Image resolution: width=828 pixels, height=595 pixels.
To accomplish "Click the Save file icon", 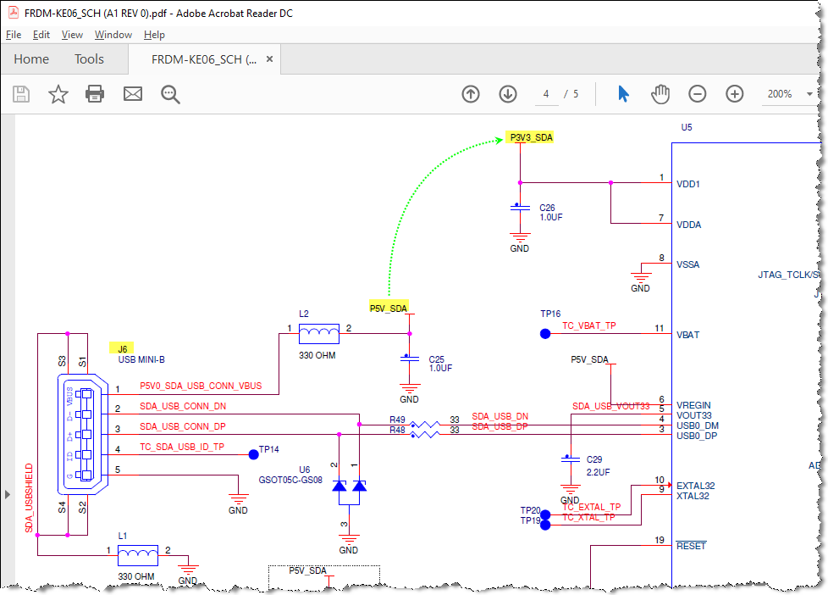I will [21, 94].
